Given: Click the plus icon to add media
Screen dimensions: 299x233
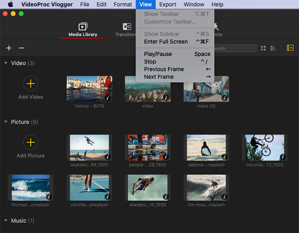Looking at the screenshot, I should click(9, 48).
